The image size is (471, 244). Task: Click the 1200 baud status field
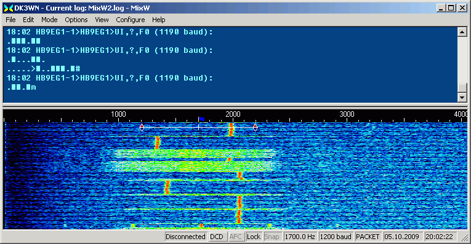pos(336,237)
